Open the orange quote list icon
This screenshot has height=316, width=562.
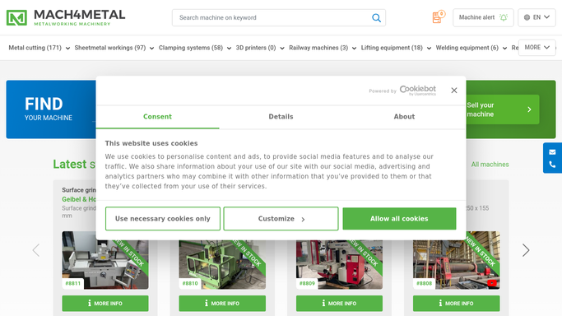pos(439,16)
